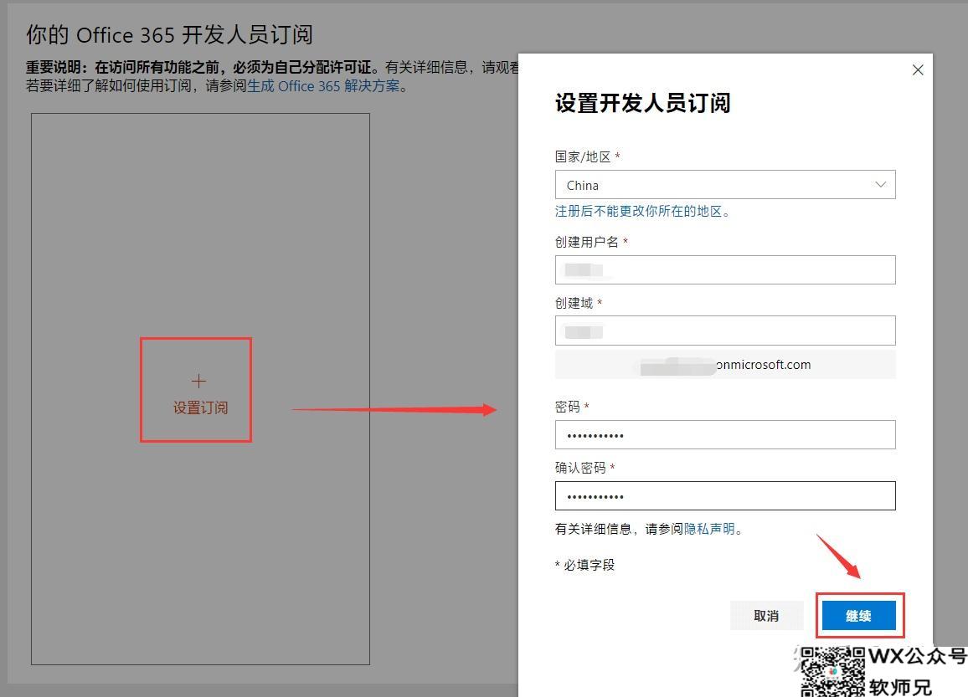Viewport: 968px width, 697px height.
Task: Click the text 注册后不能更改你所在的地区
Action: coord(642,211)
